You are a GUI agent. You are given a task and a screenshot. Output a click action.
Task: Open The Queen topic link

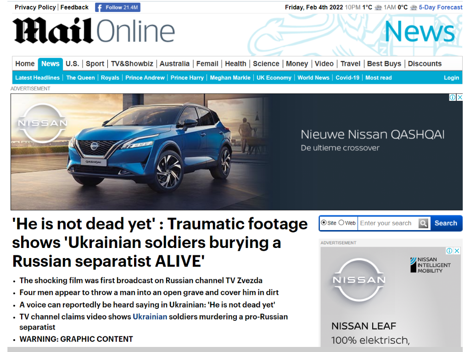(x=80, y=78)
